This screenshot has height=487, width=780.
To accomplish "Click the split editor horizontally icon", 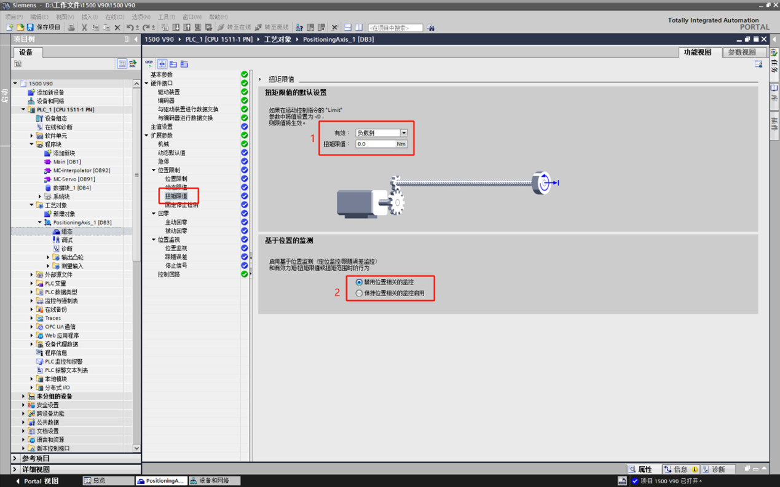I will [347, 28].
